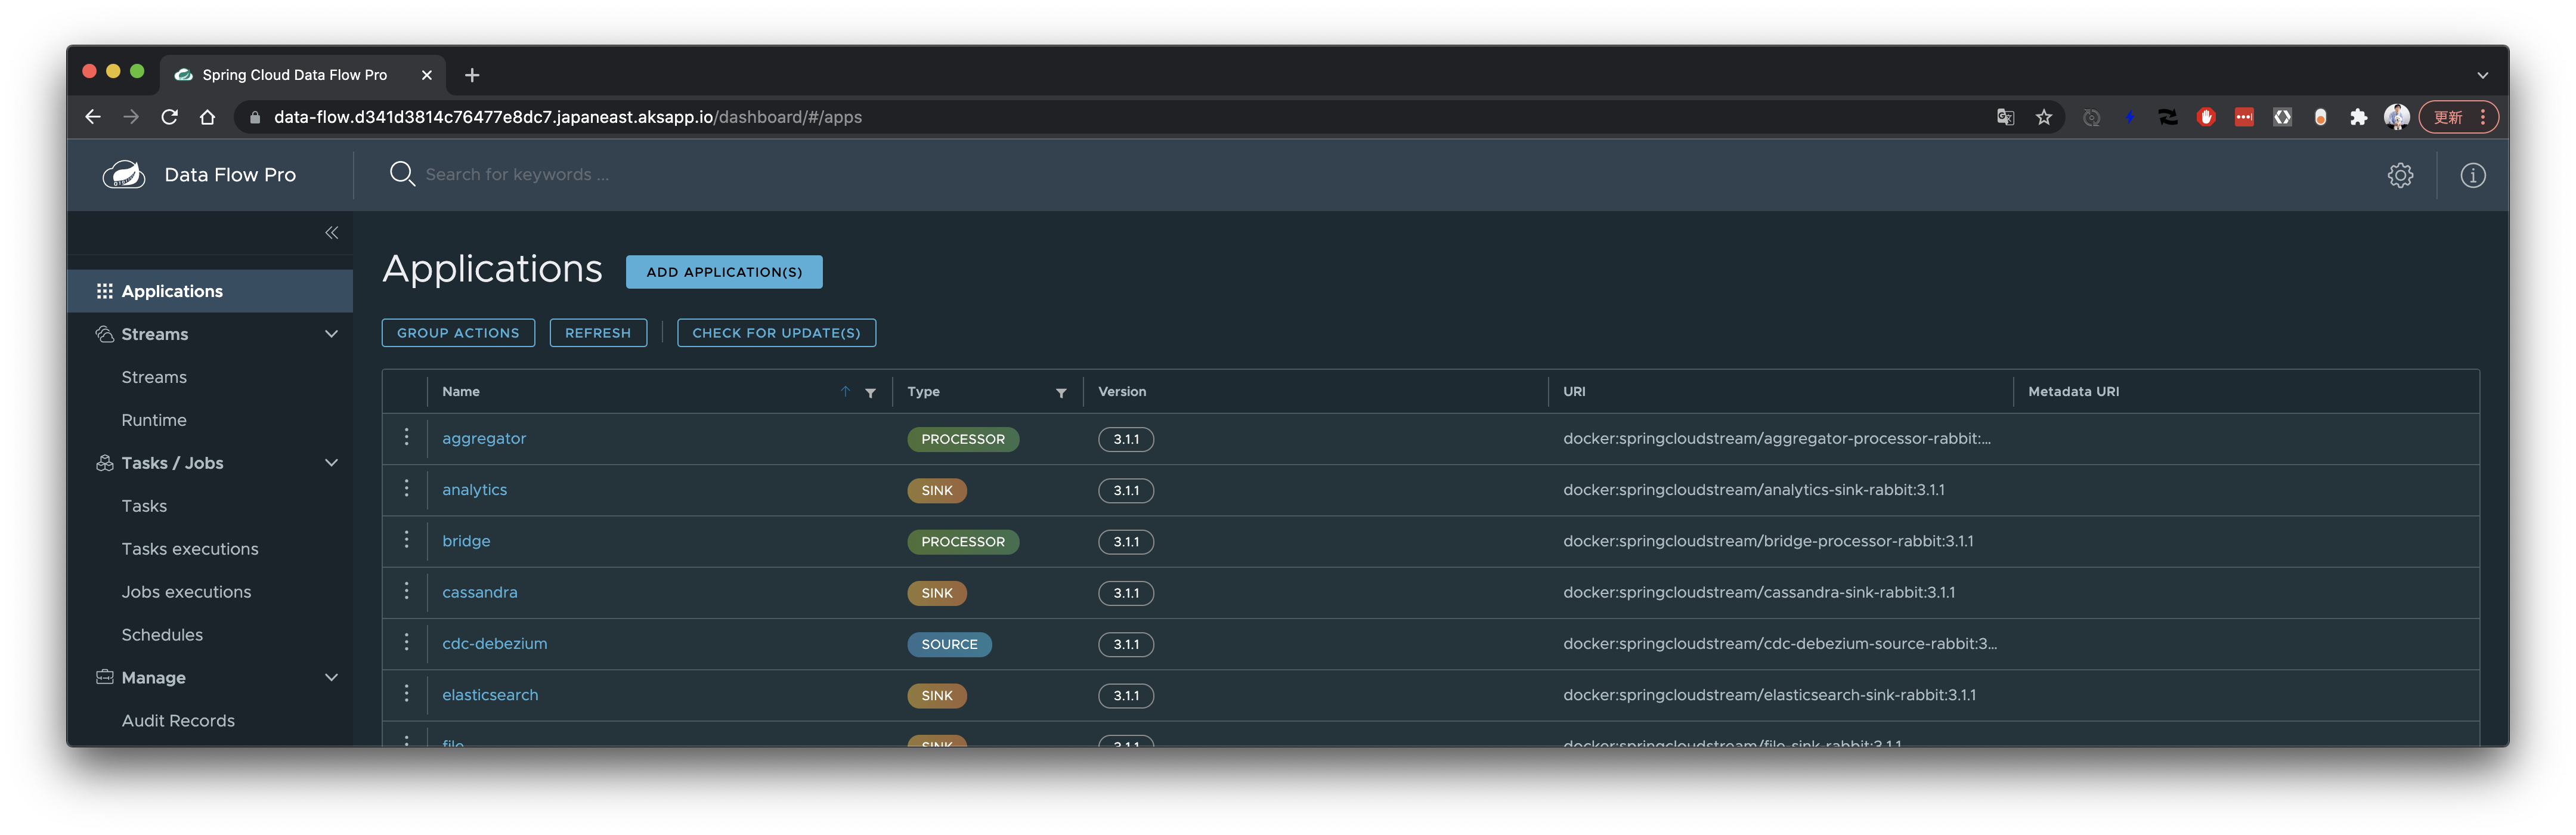Collapse the Manage section chevron
This screenshot has height=835, width=2576.
pos(331,678)
